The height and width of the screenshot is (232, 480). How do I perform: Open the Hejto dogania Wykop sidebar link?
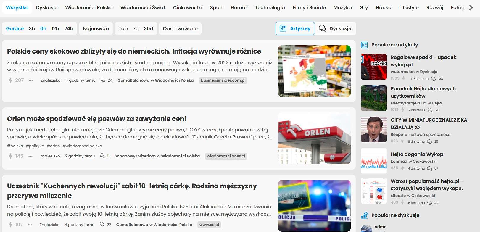(x=417, y=154)
